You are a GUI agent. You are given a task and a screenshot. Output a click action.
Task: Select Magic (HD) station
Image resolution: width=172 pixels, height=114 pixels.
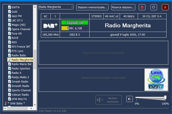click(x=19, y=25)
